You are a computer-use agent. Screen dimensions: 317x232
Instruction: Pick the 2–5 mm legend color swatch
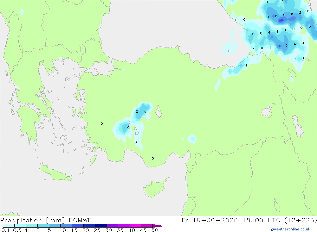coord(43,226)
